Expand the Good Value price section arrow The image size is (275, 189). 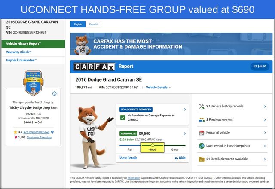[185, 134]
